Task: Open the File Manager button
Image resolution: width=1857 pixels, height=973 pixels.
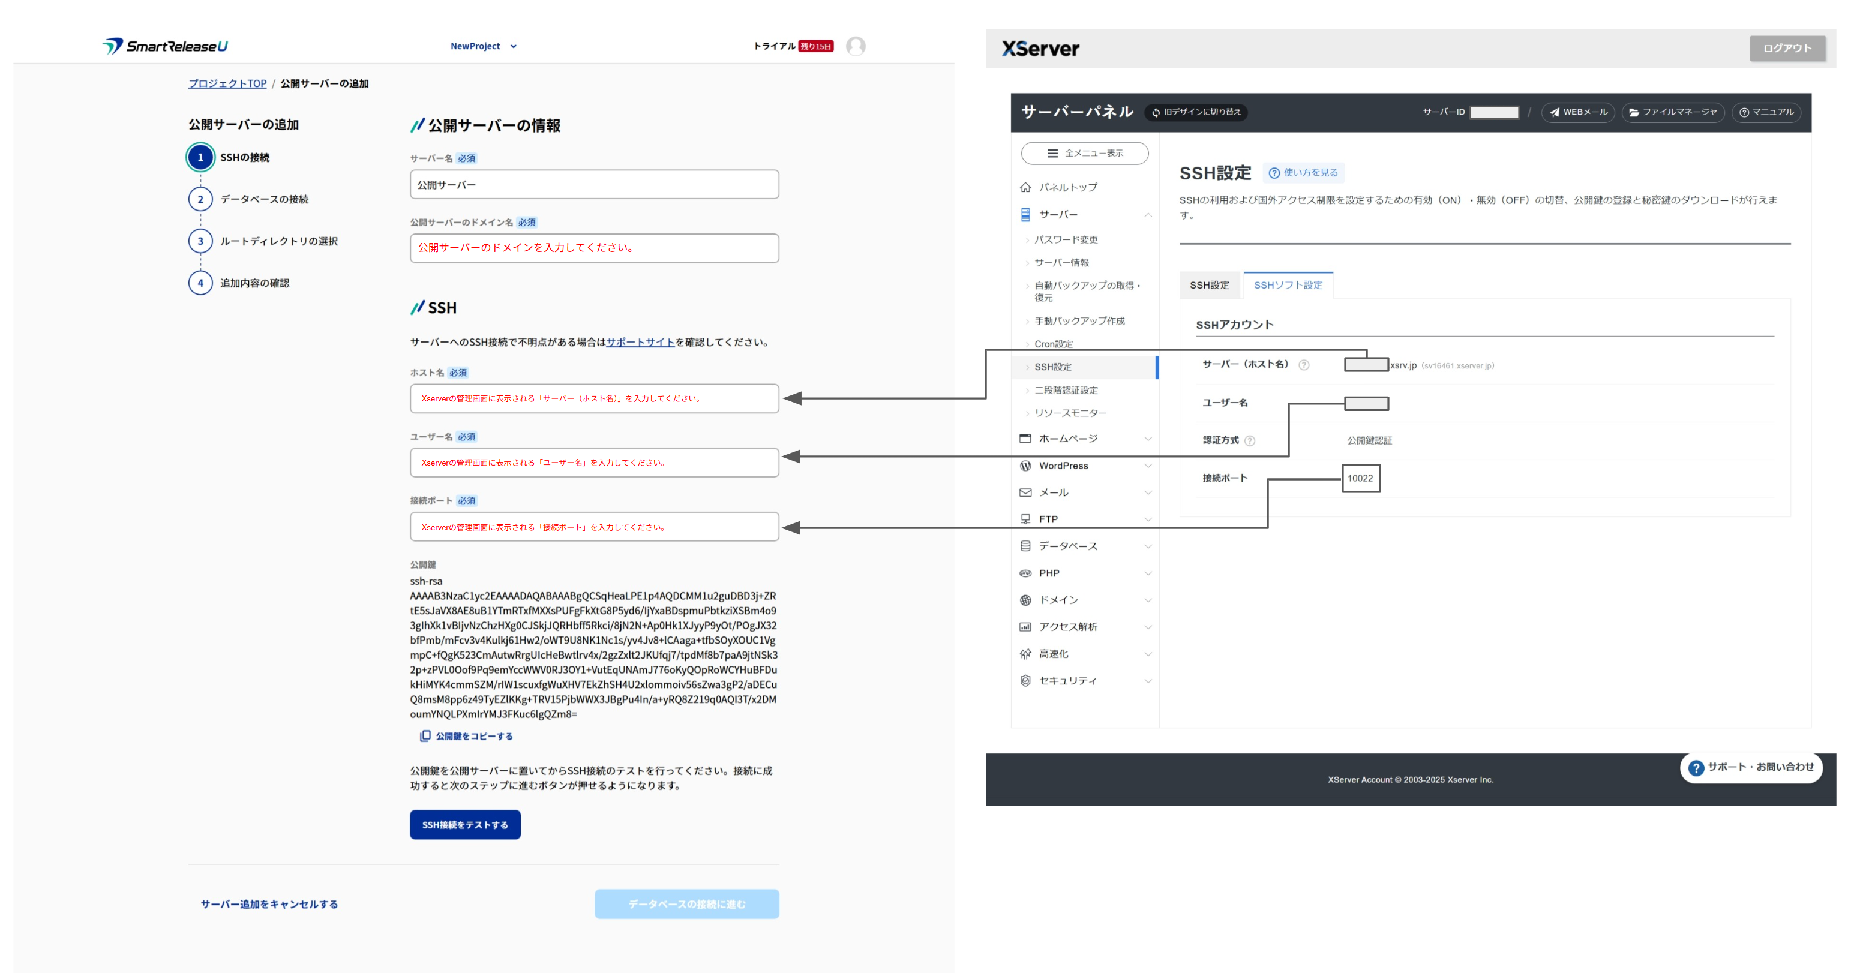Action: 1672,112
